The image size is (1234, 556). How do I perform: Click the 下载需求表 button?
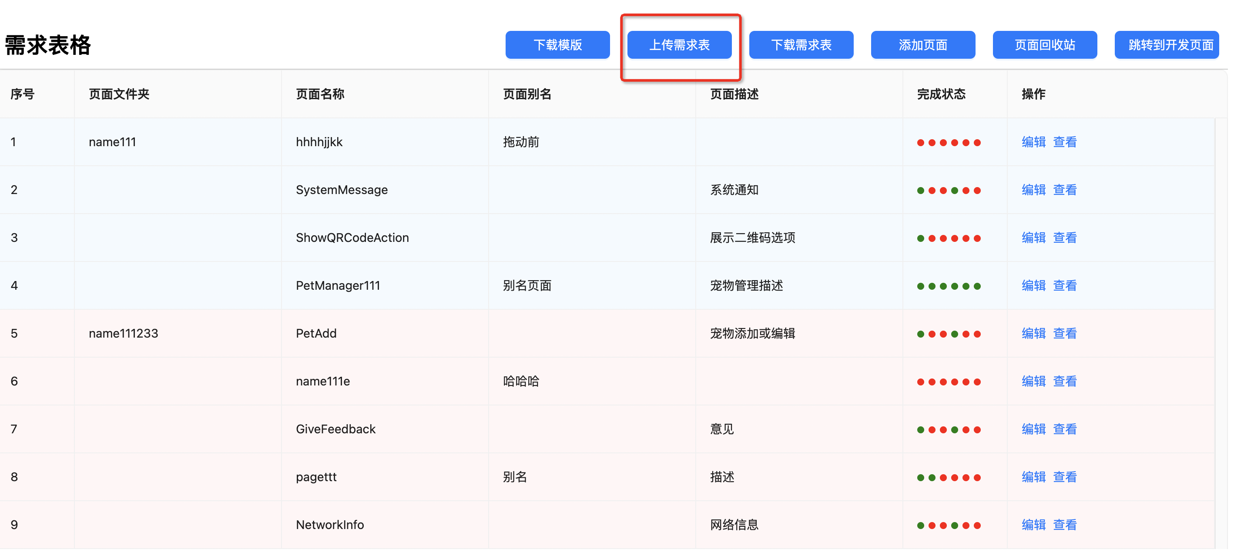tap(801, 45)
